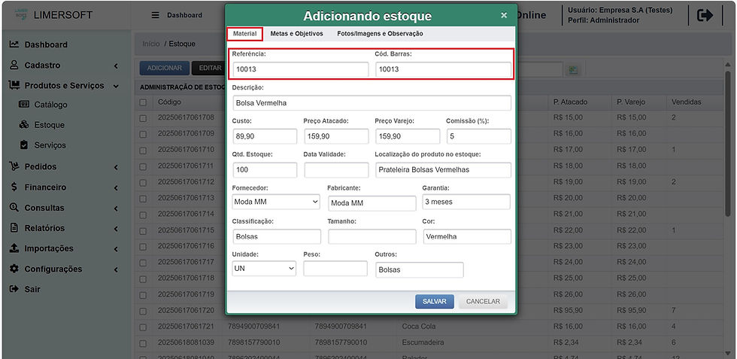
Task: Open the hamburger menu next to Dashboard
Action: pos(155,15)
